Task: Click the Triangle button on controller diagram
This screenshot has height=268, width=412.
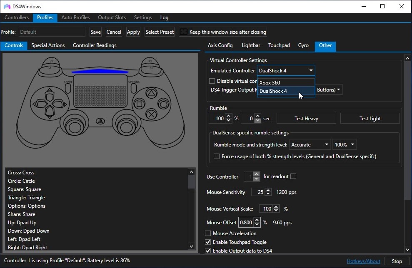Action: click(x=151, y=93)
